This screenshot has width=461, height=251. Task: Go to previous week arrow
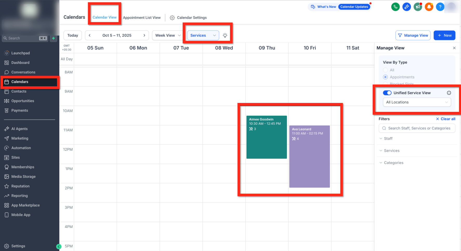click(x=90, y=35)
